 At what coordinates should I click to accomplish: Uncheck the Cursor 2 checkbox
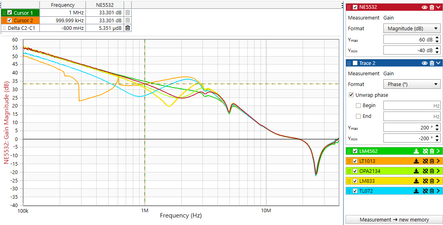(x=10, y=20)
